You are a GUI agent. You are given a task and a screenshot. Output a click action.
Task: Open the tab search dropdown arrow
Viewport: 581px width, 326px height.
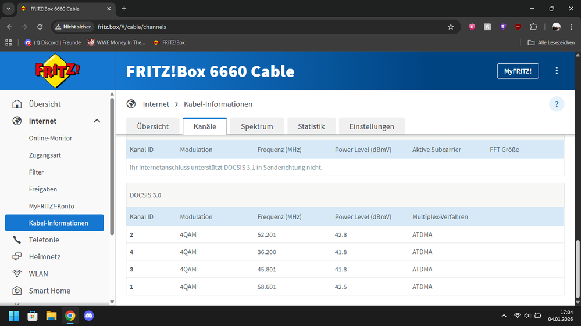[8, 9]
